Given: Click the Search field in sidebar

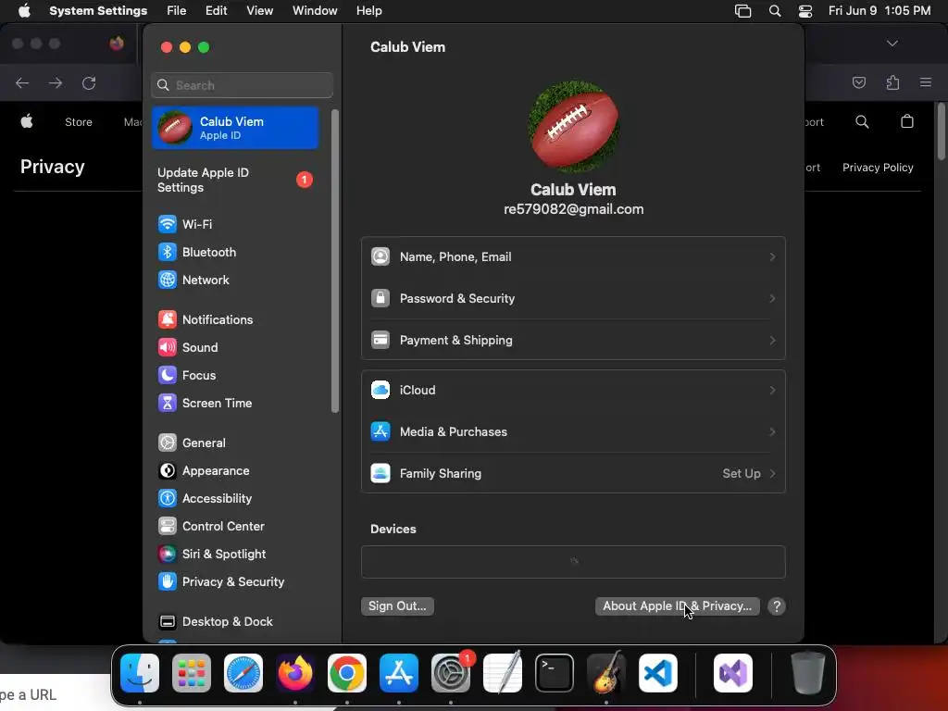Looking at the screenshot, I should [x=242, y=85].
